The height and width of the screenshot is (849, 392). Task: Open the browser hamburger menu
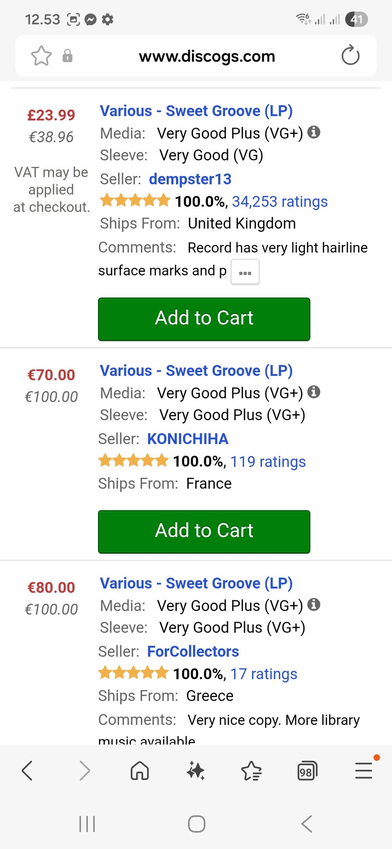363,771
